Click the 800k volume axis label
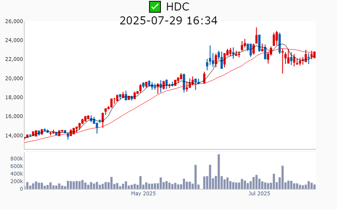Viewport: 337px width, 210px height. tap(17, 159)
